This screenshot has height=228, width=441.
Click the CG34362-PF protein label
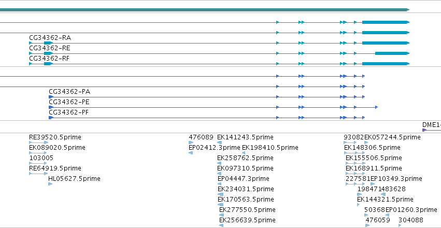click(69, 112)
